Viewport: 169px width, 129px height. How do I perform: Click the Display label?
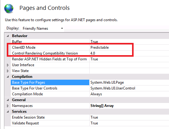(x=13, y=28)
